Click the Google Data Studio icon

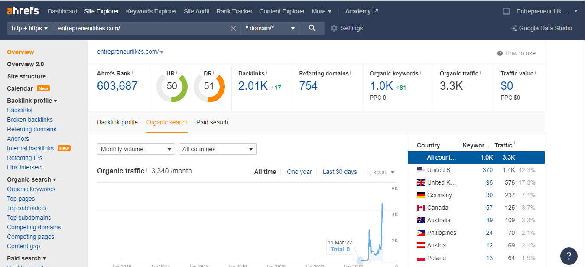point(514,28)
